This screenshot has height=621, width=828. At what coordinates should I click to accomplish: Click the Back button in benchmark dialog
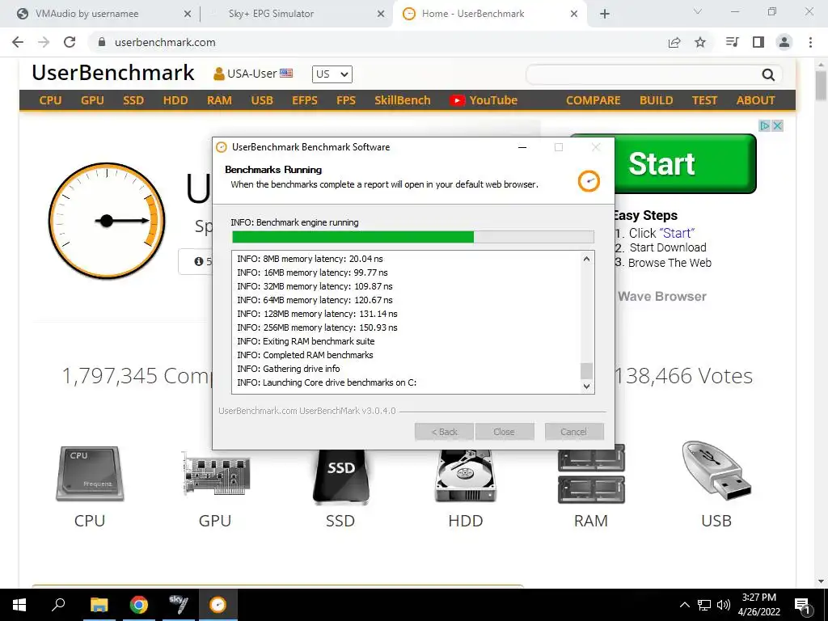pyautogui.click(x=444, y=432)
